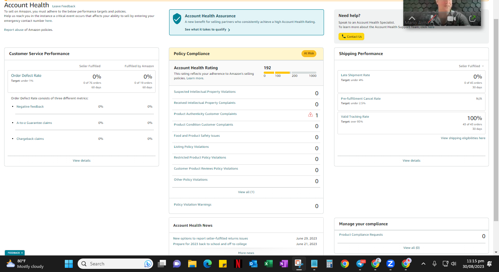Click View all (1) in Policy Compliance

(246, 192)
